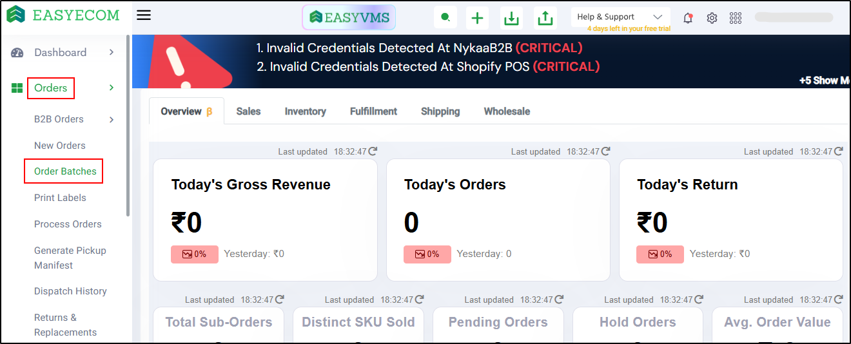Open Dashboard in the sidebar
The height and width of the screenshot is (344, 851).
pyautogui.click(x=60, y=52)
